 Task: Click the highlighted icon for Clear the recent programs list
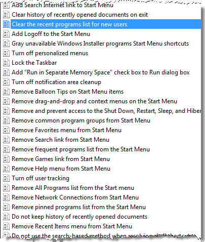click(x=6, y=24)
